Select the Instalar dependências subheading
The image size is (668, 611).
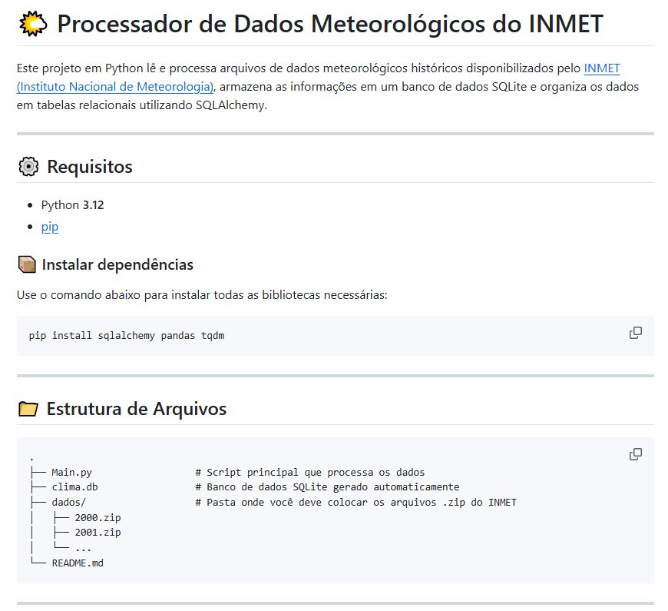coord(117,265)
